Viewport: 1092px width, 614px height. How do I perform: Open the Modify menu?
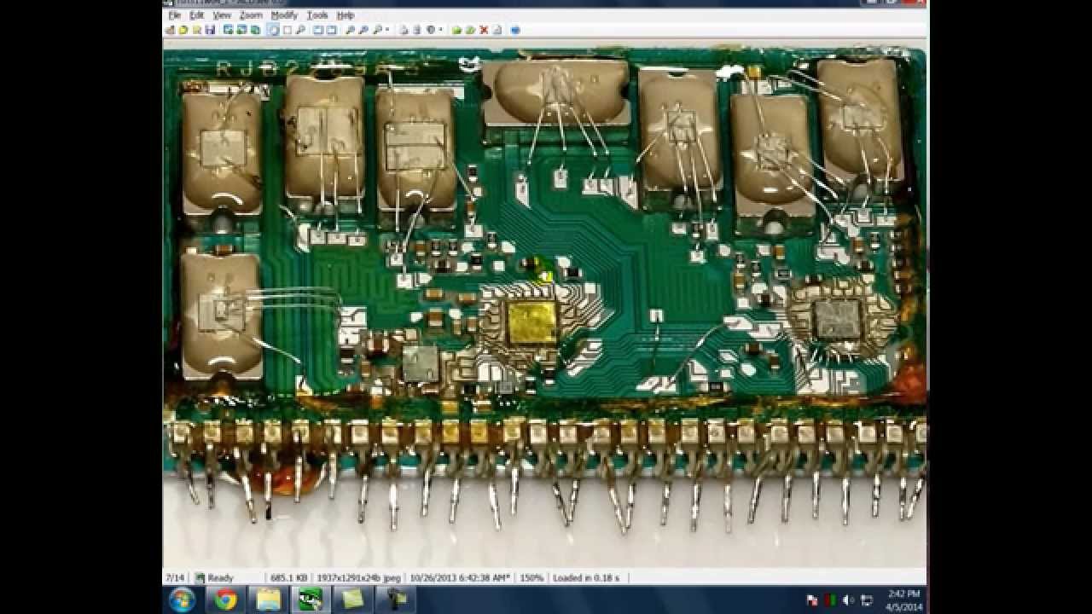284,15
